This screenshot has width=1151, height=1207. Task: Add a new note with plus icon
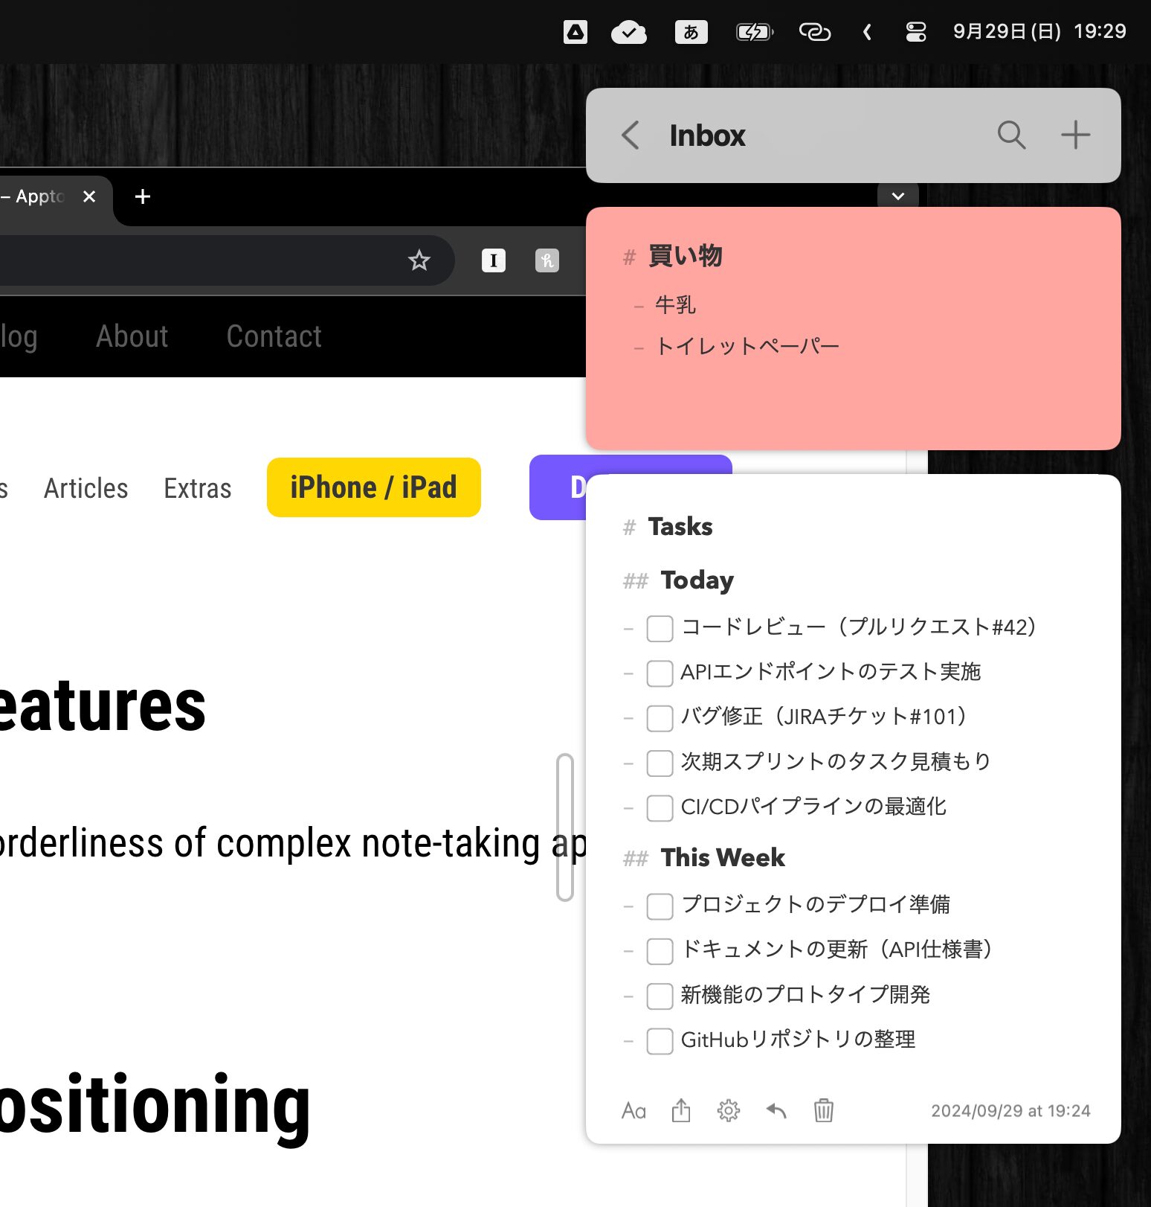[1075, 135]
